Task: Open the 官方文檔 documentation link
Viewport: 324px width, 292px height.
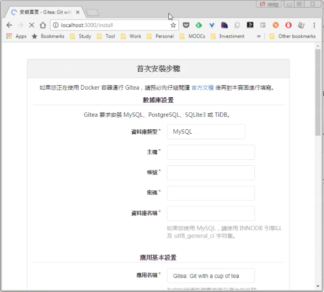Action: point(202,88)
